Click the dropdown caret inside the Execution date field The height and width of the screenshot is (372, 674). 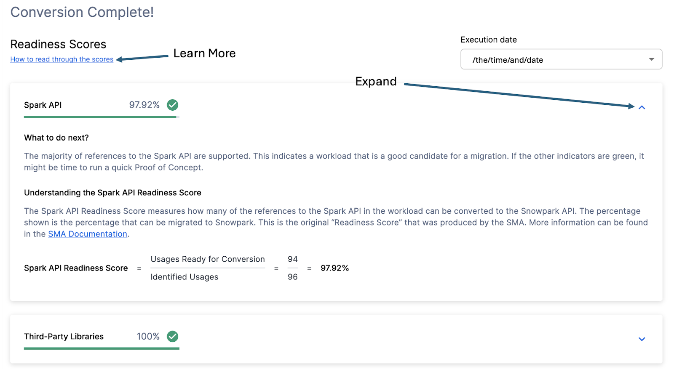tap(651, 59)
